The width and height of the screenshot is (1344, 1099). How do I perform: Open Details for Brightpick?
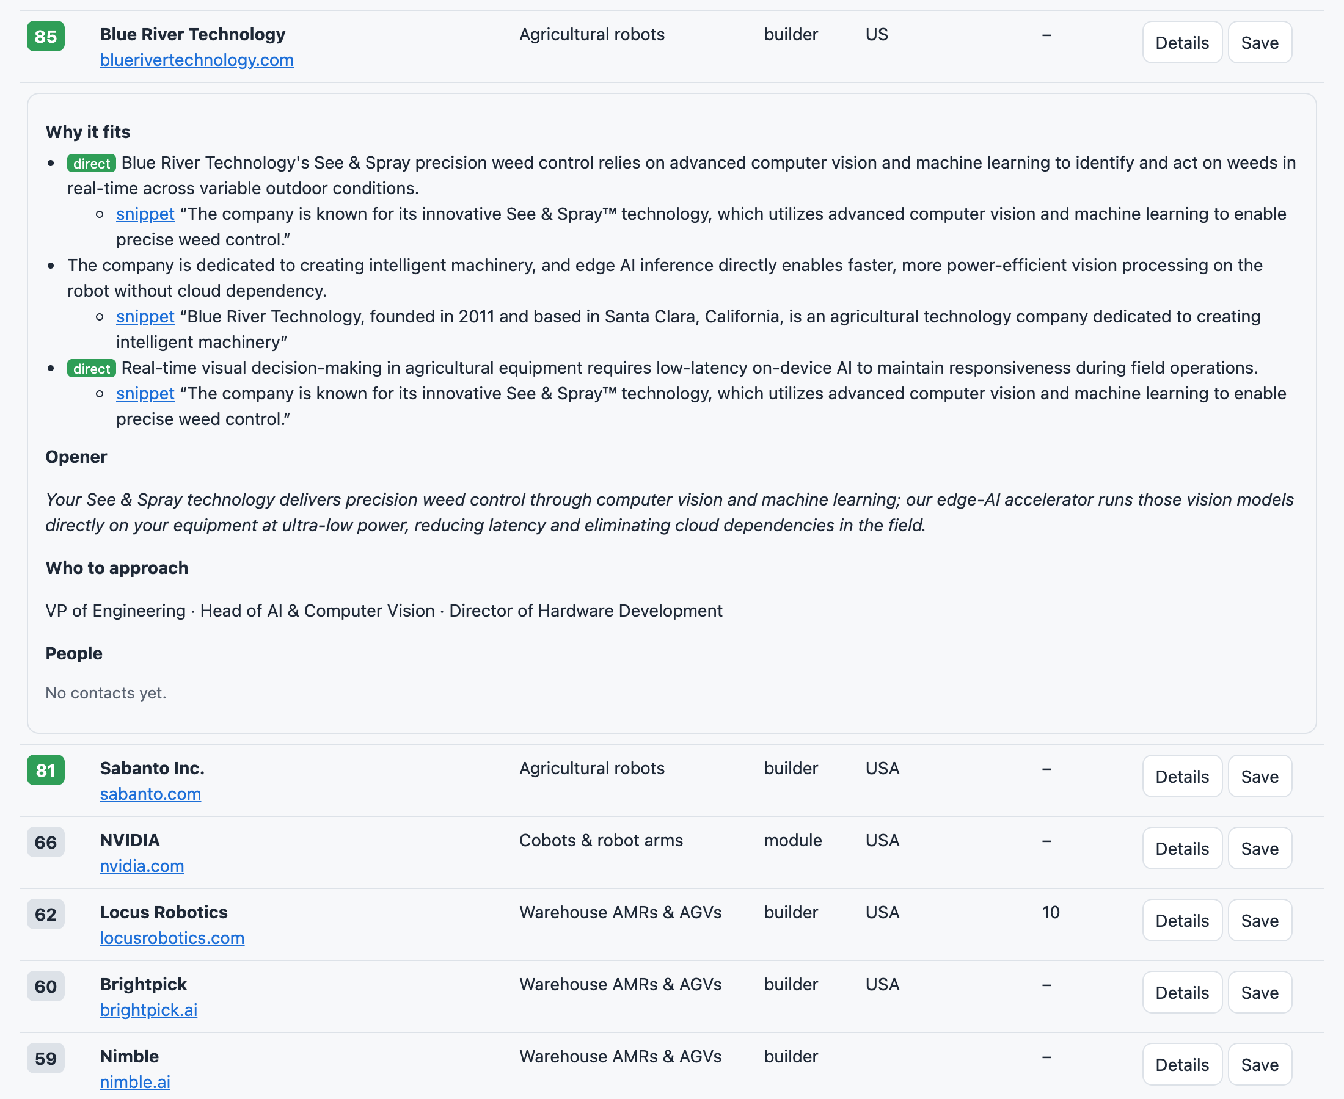[1182, 993]
